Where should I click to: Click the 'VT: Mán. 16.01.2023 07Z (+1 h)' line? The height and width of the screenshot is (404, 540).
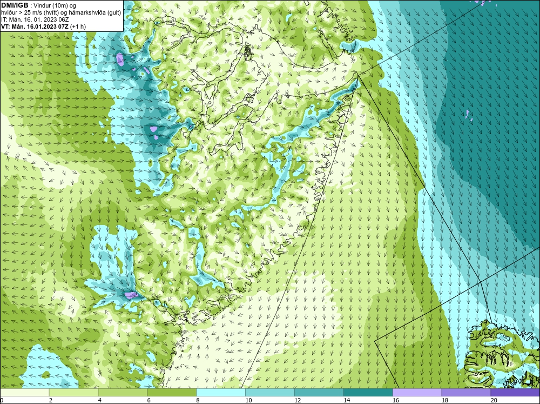[x=43, y=27]
